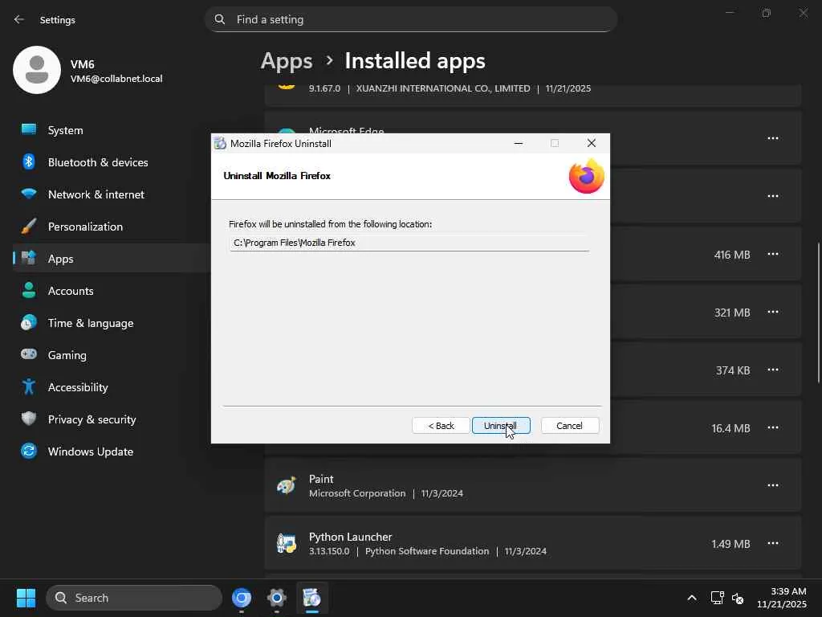This screenshot has width=822, height=617.
Task: Click the Personalization paintbrush icon
Action: coord(29,227)
